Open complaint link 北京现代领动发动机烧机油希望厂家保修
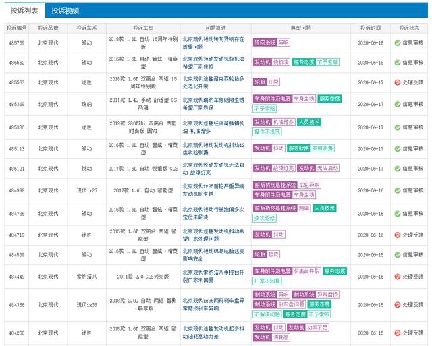The height and width of the screenshot is (346, 432). point(213,63)
